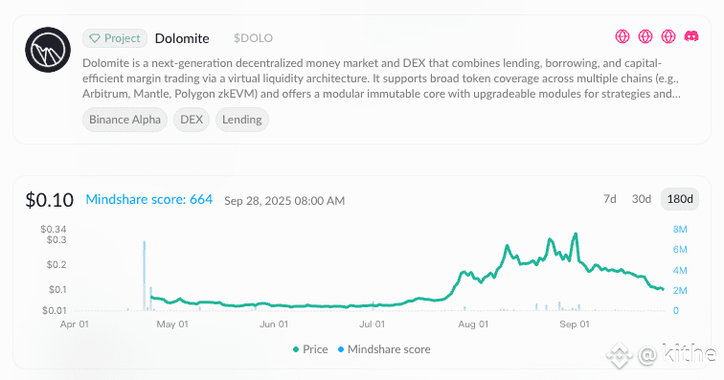Expand the truncated Dolomite description
This screenshot has width=724, height=380.
[x=676, y=94]
